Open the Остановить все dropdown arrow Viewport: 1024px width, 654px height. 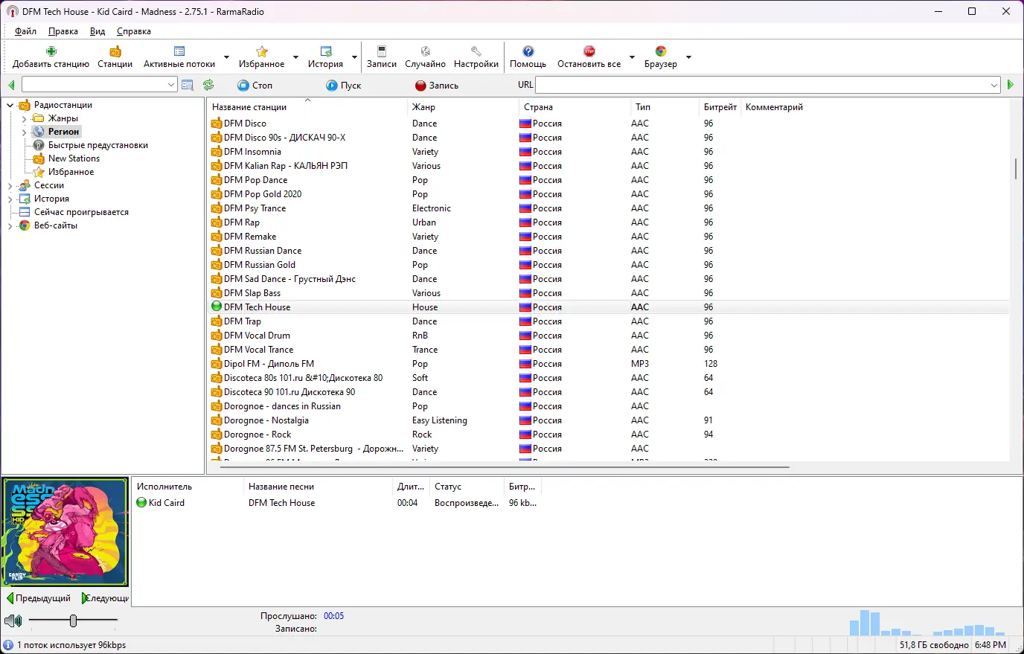click(632, 57)
